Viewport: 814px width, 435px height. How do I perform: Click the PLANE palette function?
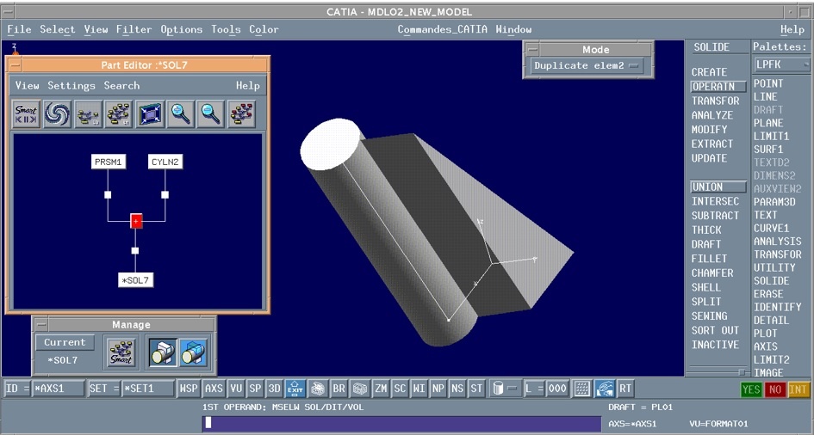pyautogui.click(x=768, y=123)
